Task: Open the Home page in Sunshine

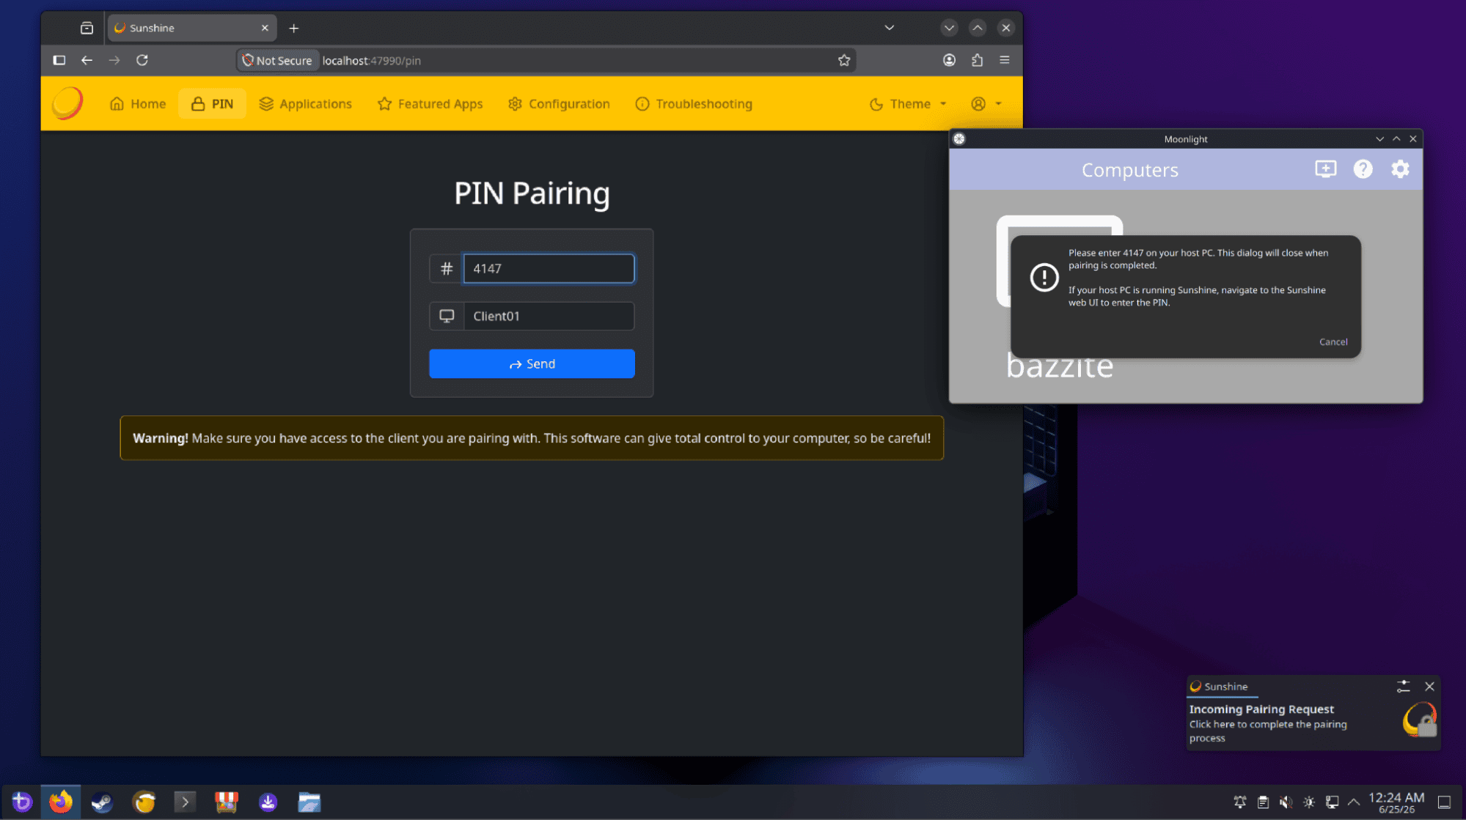Action: (x=138, y=104)
